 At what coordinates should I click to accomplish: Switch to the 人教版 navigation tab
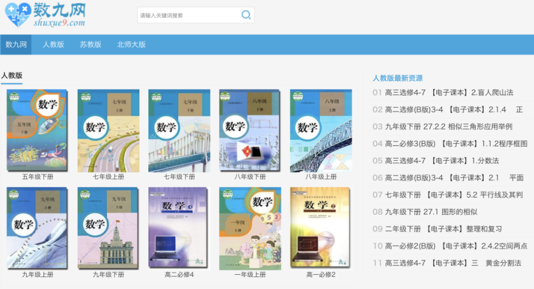coord(53,45)
